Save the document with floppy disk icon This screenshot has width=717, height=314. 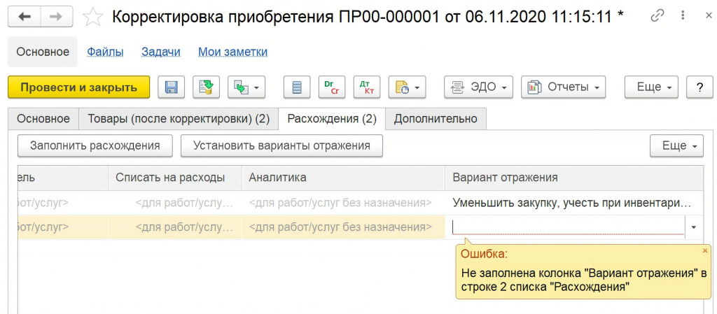pyautogui.click(x=172, y=87)
